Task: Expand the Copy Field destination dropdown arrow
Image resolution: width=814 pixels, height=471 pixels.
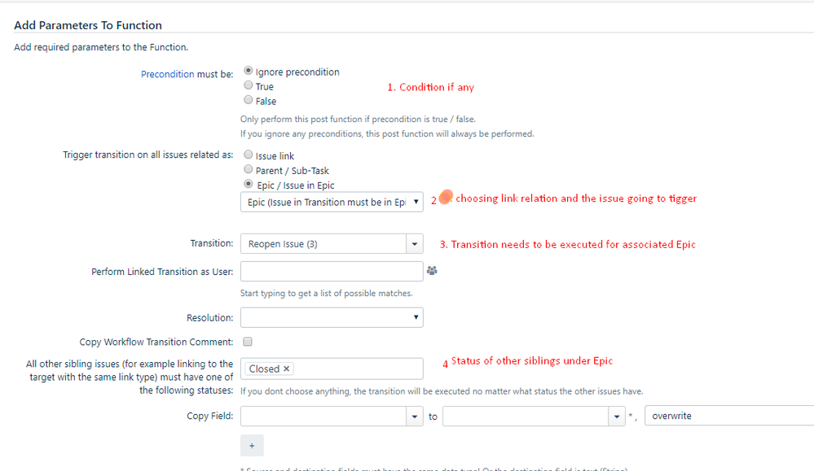Action: point(617,416)
